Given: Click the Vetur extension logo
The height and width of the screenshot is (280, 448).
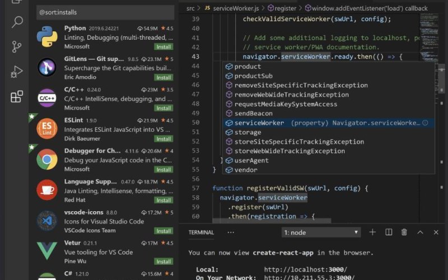Looking at the screenshot, I should (47, 251).
